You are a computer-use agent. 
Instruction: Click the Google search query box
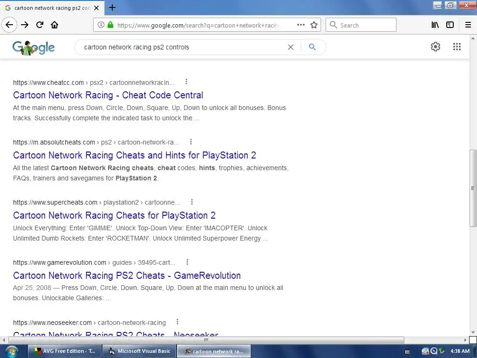pos(183,47)
